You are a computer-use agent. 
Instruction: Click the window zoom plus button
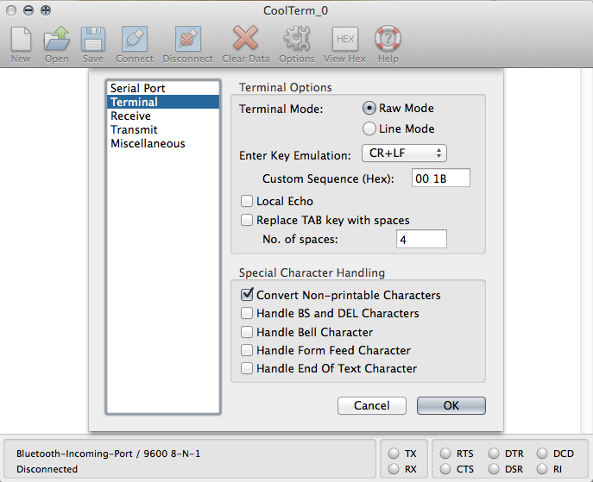[46, 10]
